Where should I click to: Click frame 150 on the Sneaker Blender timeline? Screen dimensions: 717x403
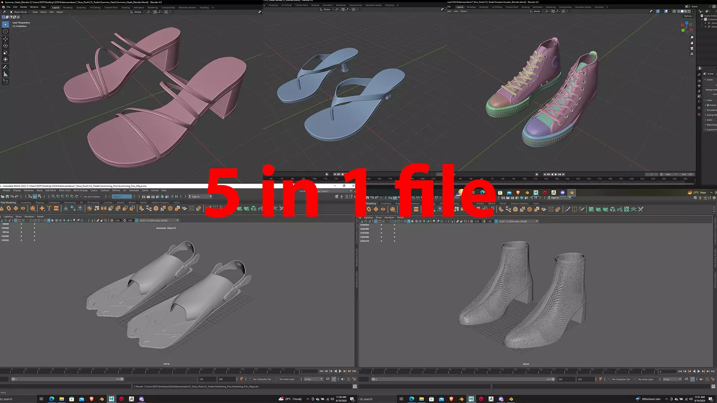click(578, 179)
